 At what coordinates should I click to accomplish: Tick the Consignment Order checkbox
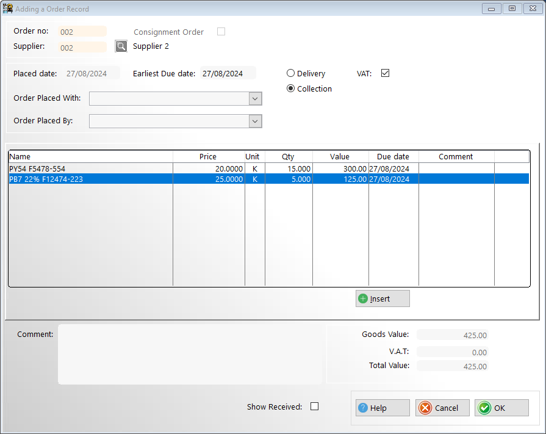coord(221,32)
